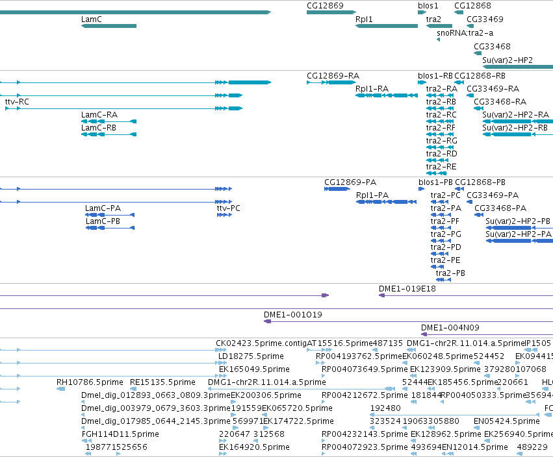Select the blos1-PB protein label

click(x=435, y=182)
